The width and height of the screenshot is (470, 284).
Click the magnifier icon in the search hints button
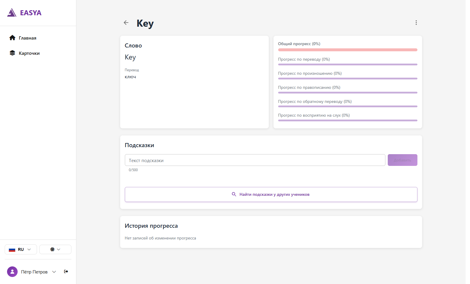tap(234, 194)
